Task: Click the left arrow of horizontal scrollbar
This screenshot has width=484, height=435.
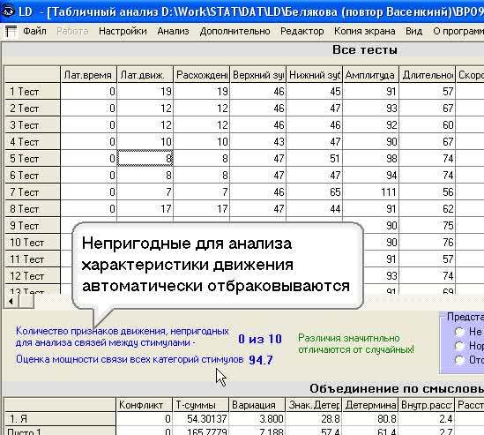Action: [11, 301]
